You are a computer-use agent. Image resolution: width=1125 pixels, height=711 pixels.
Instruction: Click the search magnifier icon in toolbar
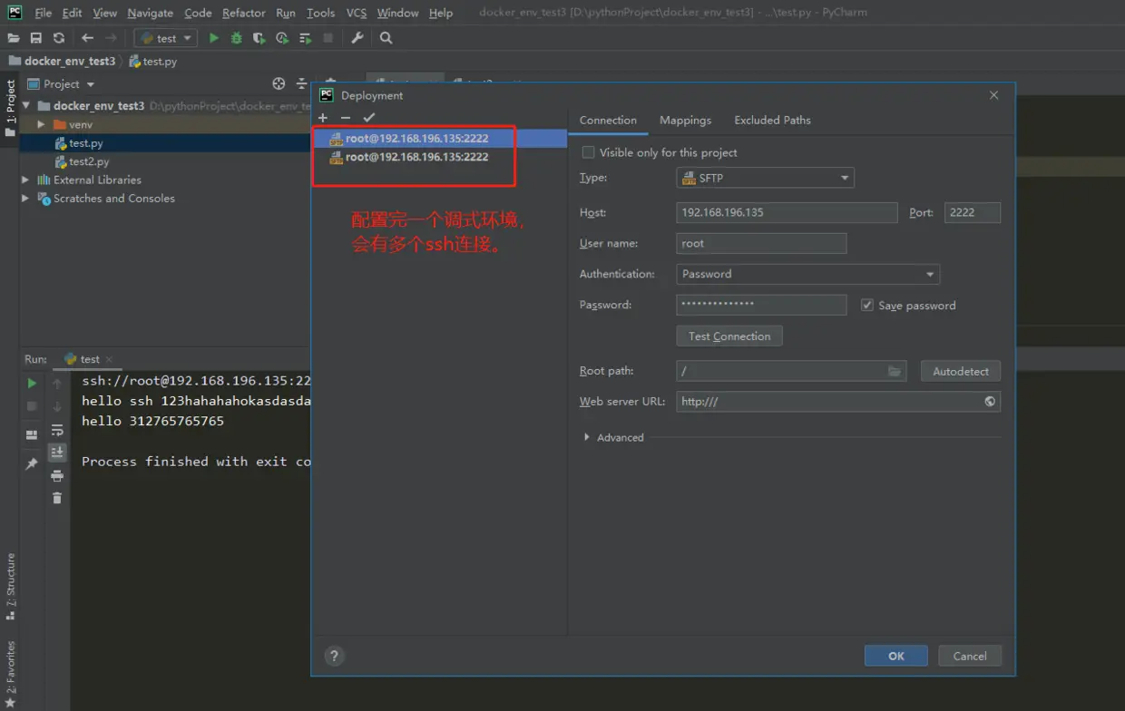(x=386, y=38)
